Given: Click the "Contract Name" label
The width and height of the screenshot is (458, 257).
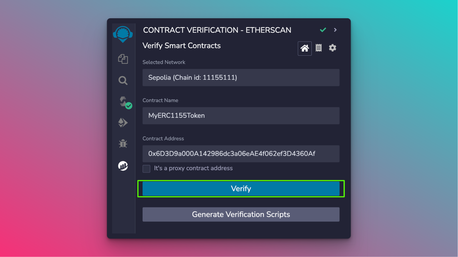Looking at the screenshot, I should [x=160, y=100].
